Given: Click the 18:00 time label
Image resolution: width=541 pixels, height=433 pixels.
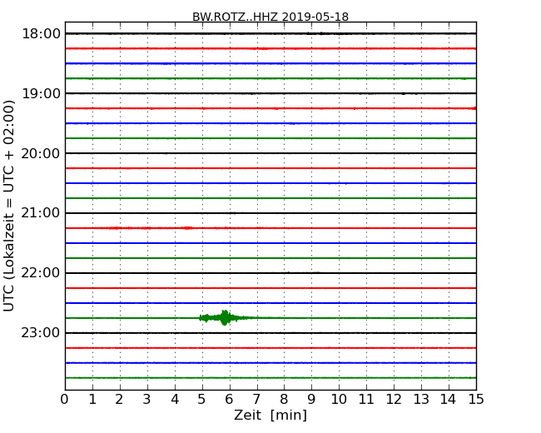Looking at the screenshot, I should [x=41, y=34].
